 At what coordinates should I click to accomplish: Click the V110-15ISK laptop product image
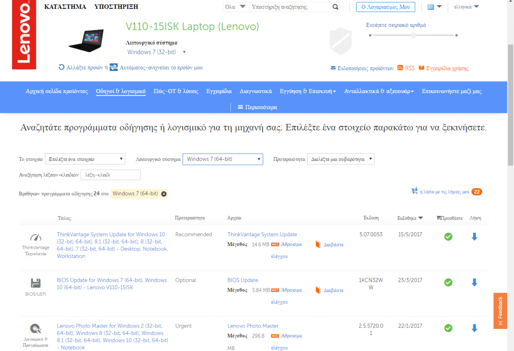pos(86,41)
